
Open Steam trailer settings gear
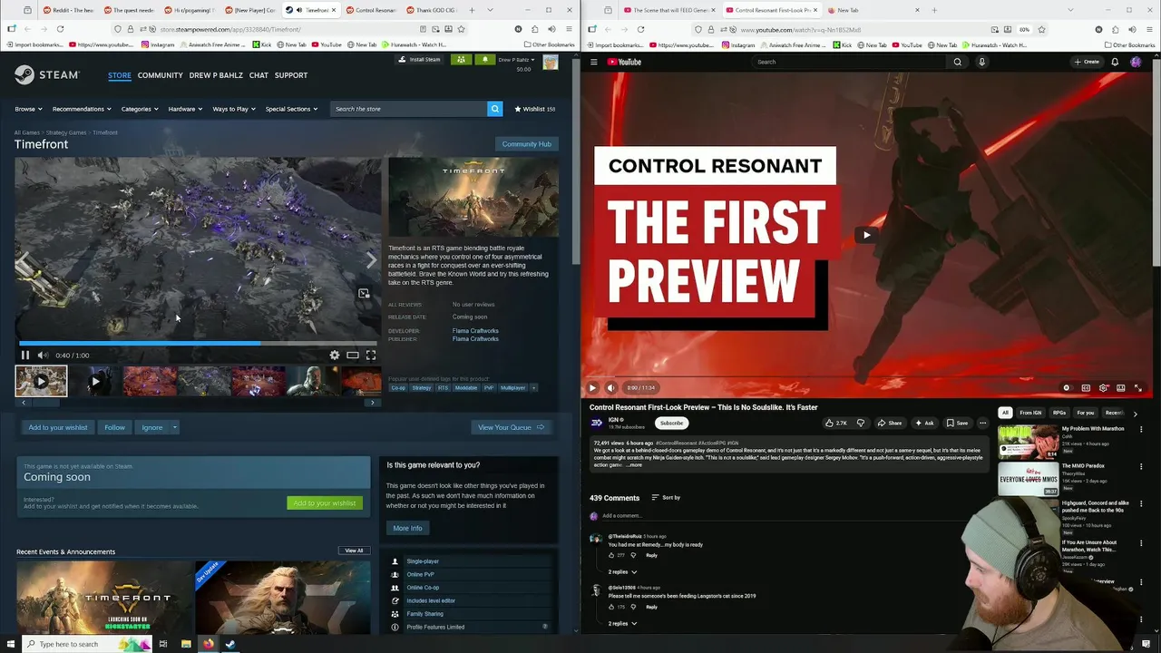coord(335,356)
